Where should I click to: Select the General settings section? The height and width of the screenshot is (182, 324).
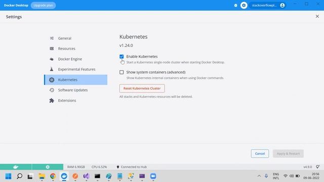[x=75, y=38]
